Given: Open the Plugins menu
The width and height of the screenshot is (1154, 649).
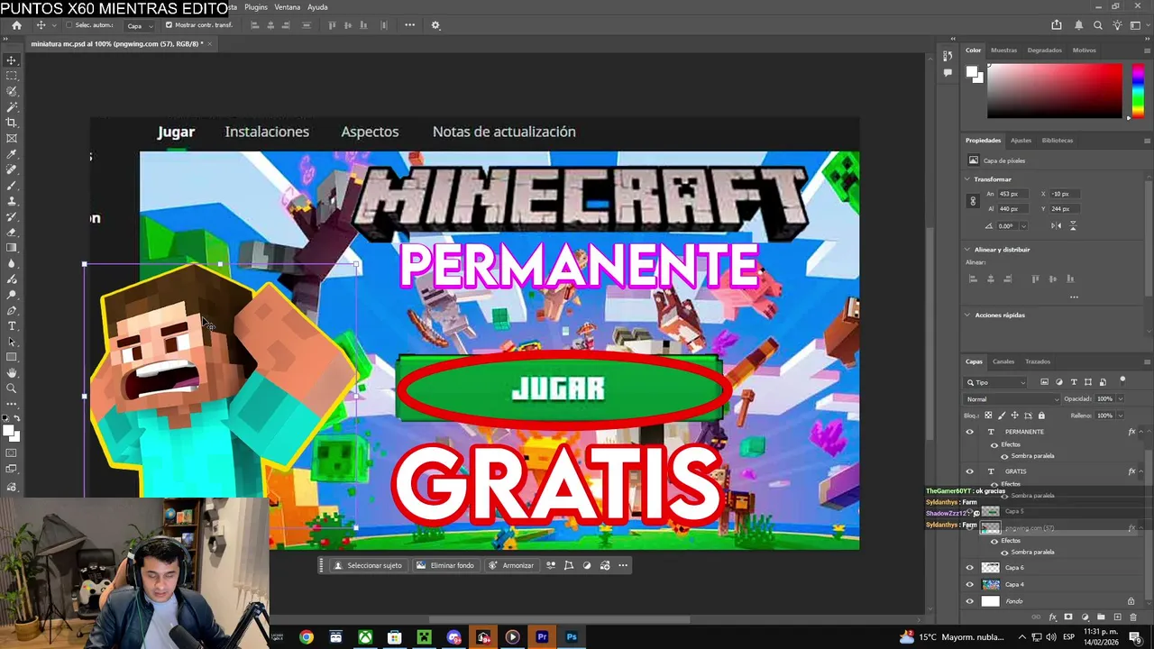Looking at the screenshot, I should click(x=256, y=7).
